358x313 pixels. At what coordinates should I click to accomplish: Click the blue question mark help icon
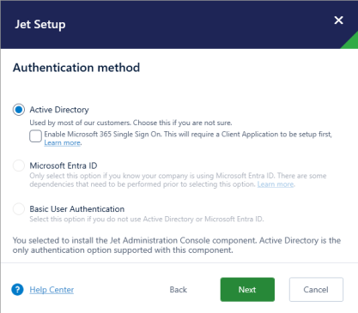17,290
